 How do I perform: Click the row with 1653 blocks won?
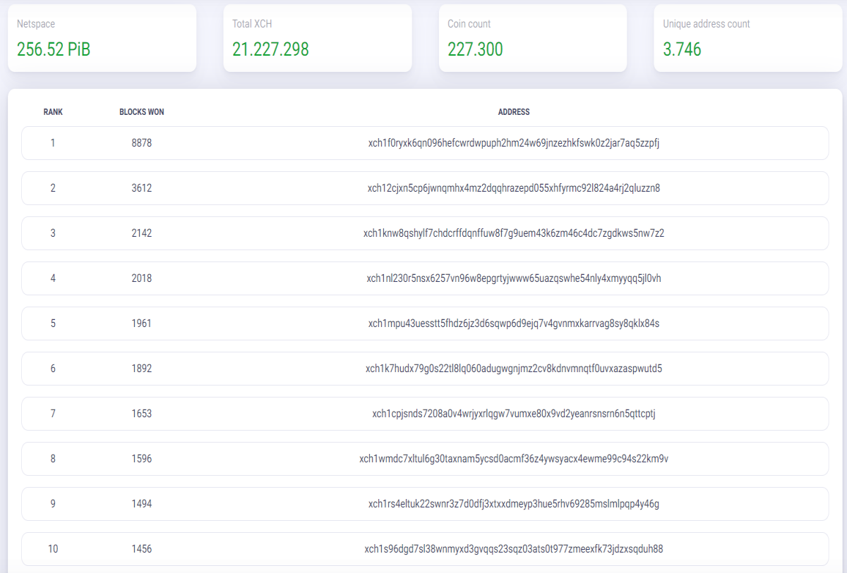coord(425,414)
